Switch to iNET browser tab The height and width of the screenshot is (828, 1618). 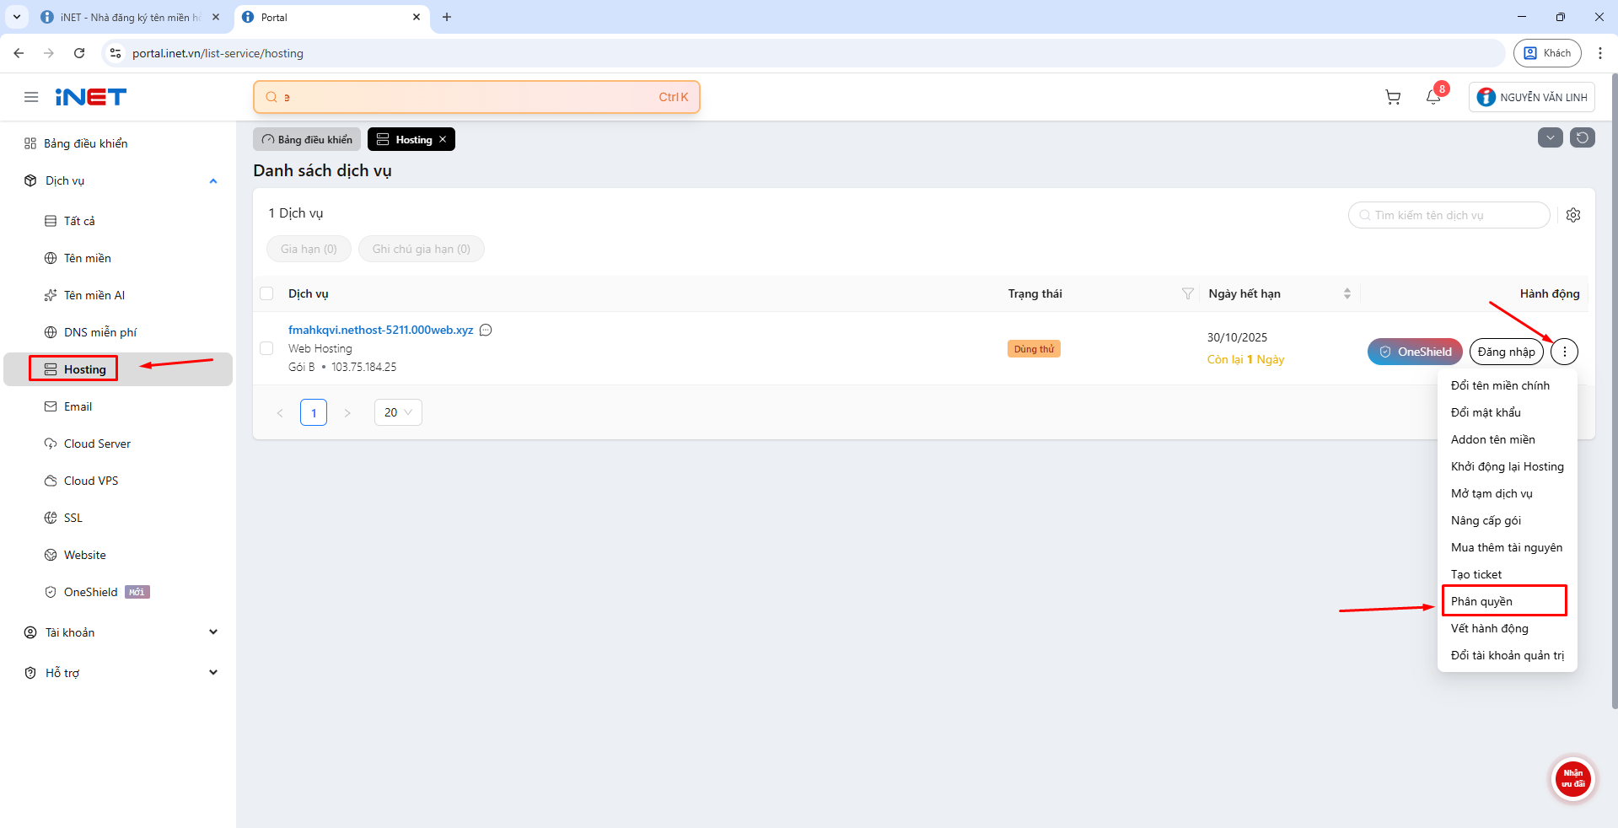[129, 17]
